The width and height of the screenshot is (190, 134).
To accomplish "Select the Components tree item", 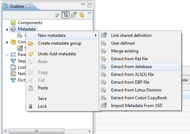I will 30,23.
